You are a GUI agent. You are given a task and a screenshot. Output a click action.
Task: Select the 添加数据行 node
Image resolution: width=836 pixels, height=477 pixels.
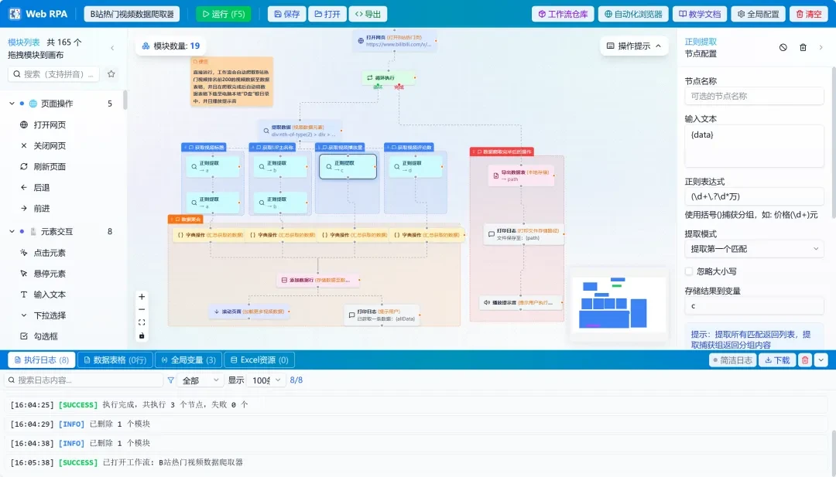(x=318, y=280)
